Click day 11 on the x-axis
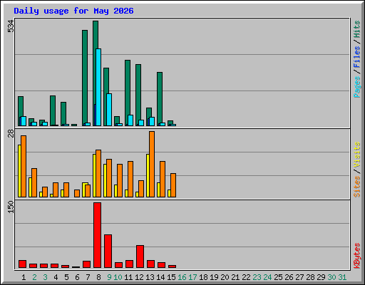The width and height of the screenshot is (365, 285). click(128, 277)
